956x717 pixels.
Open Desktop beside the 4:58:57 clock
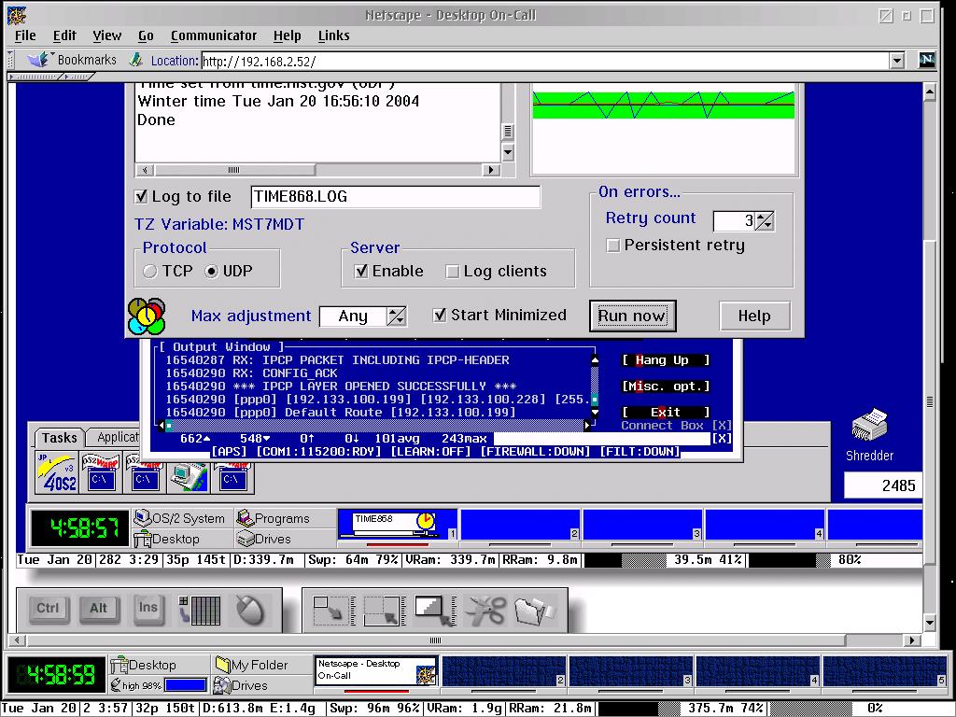(x=166, y=539)
